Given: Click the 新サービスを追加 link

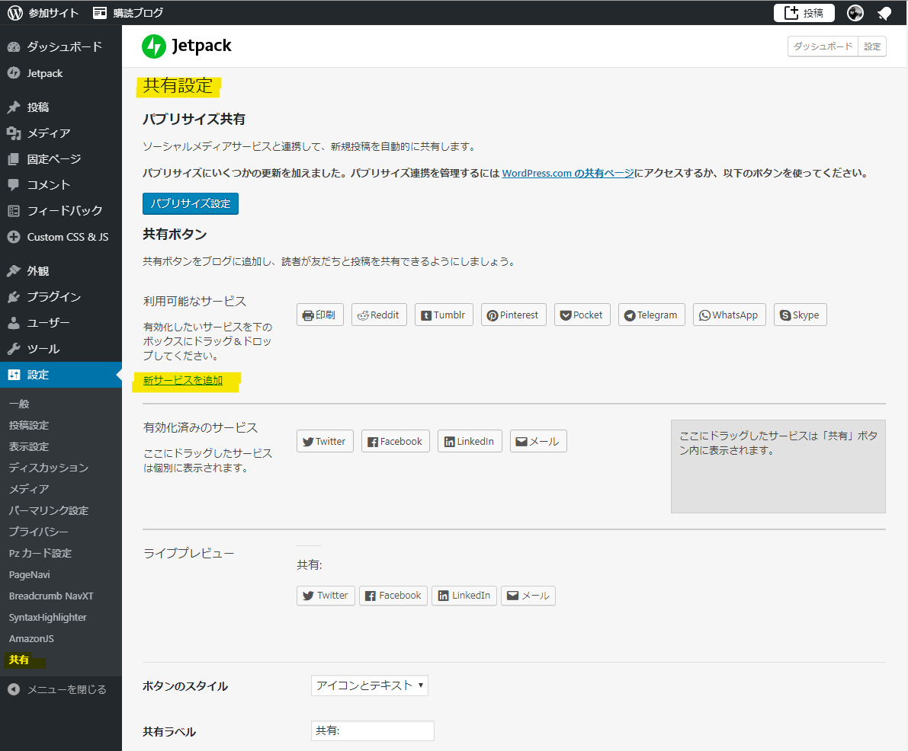Looking at the screenshot, I should (x=183, y=380).
